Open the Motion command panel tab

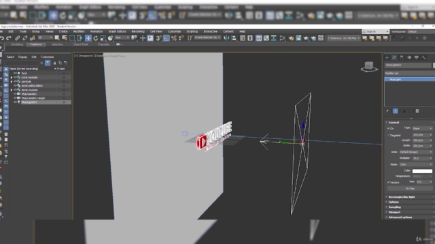[x=409, y=57]
